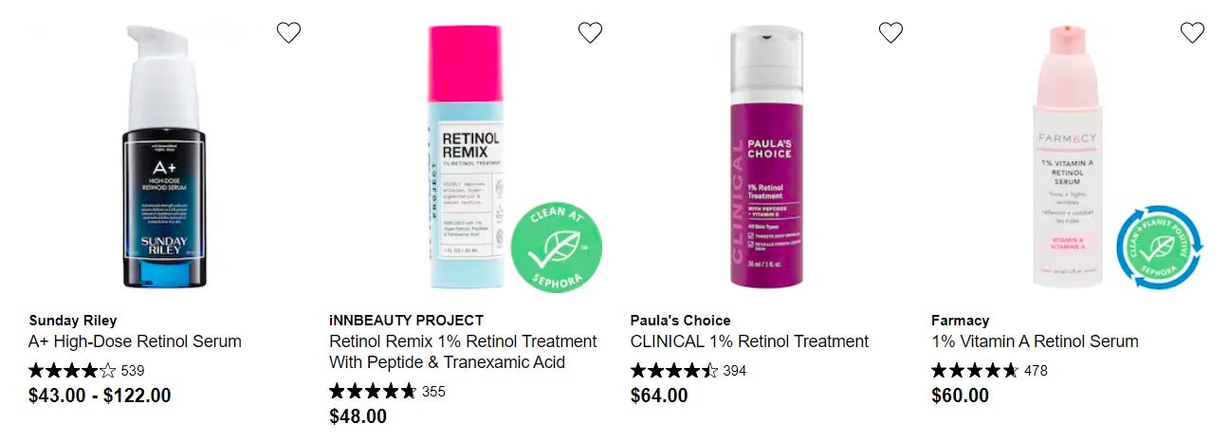This screenshot has height=442, width=1230.
Task: Add Paula's Choice treatment to loves via heart
Action: pos(890,32)
